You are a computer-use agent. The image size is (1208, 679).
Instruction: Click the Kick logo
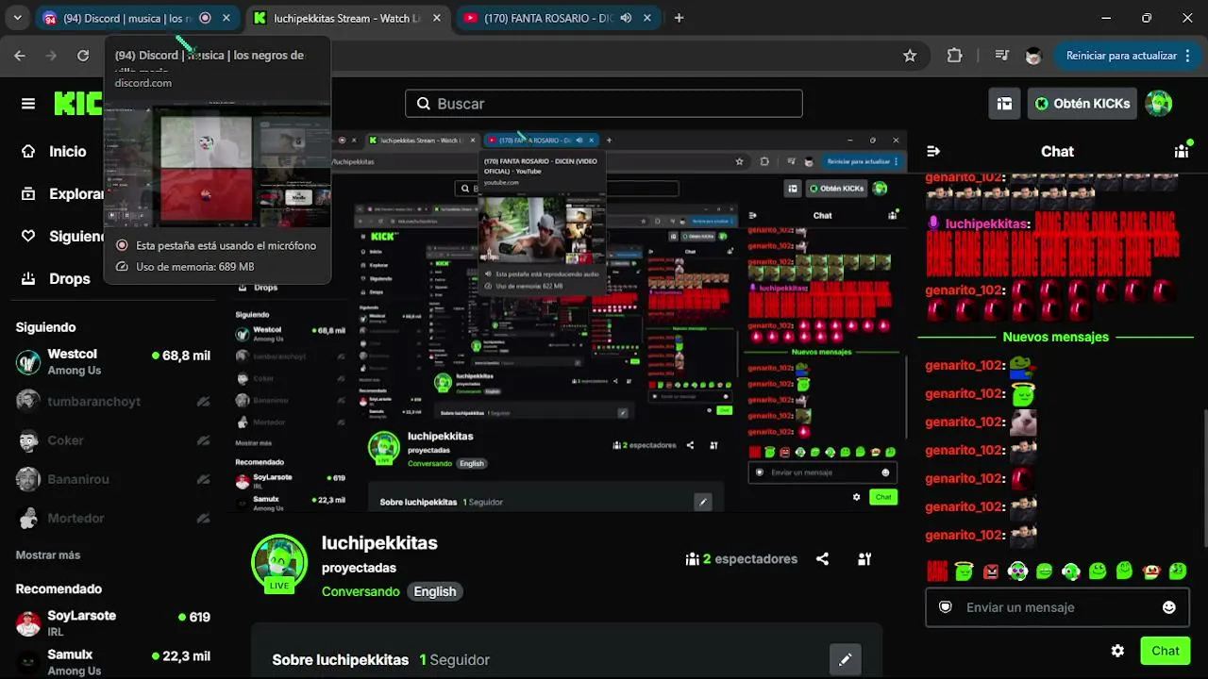click(76, 104)
